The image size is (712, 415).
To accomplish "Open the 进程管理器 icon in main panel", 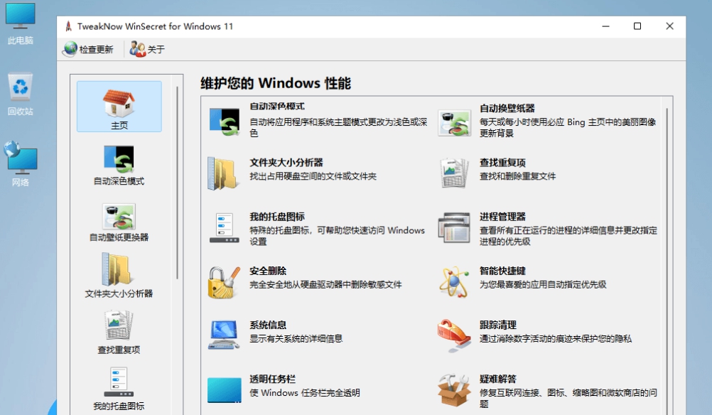I will coord(454,228).
